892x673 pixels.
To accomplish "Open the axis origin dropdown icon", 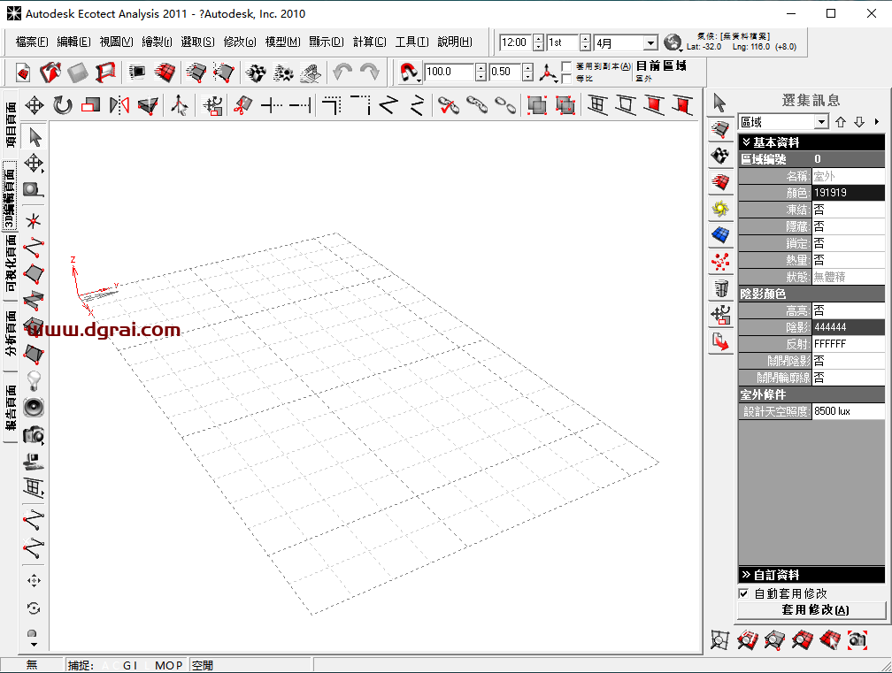I will pyautogui.click(x=548, y=73).
